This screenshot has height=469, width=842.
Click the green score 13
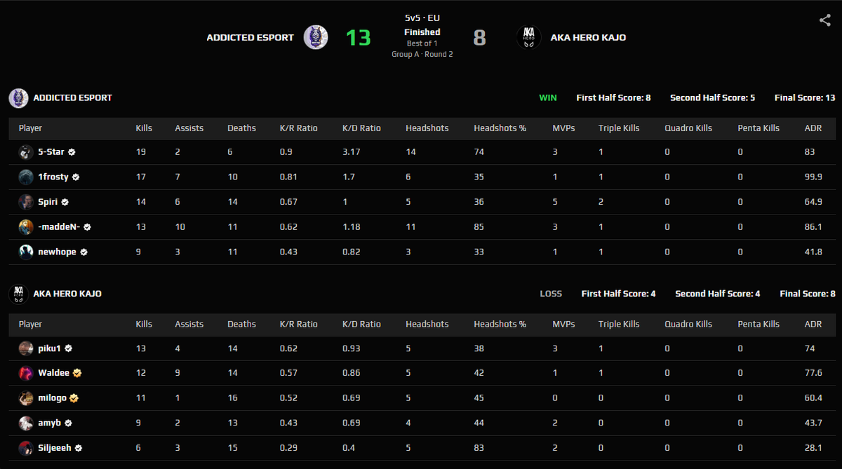pos(358,37)
